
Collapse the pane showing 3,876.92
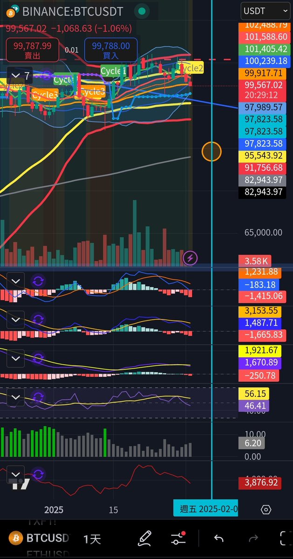pos(16,475)
